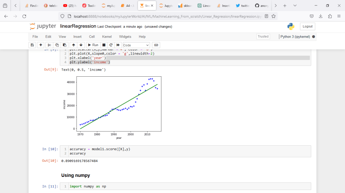The image size is (345, 193).
Task: Paste cells below using the clipboard icon
Action: (x=64, y=45)
